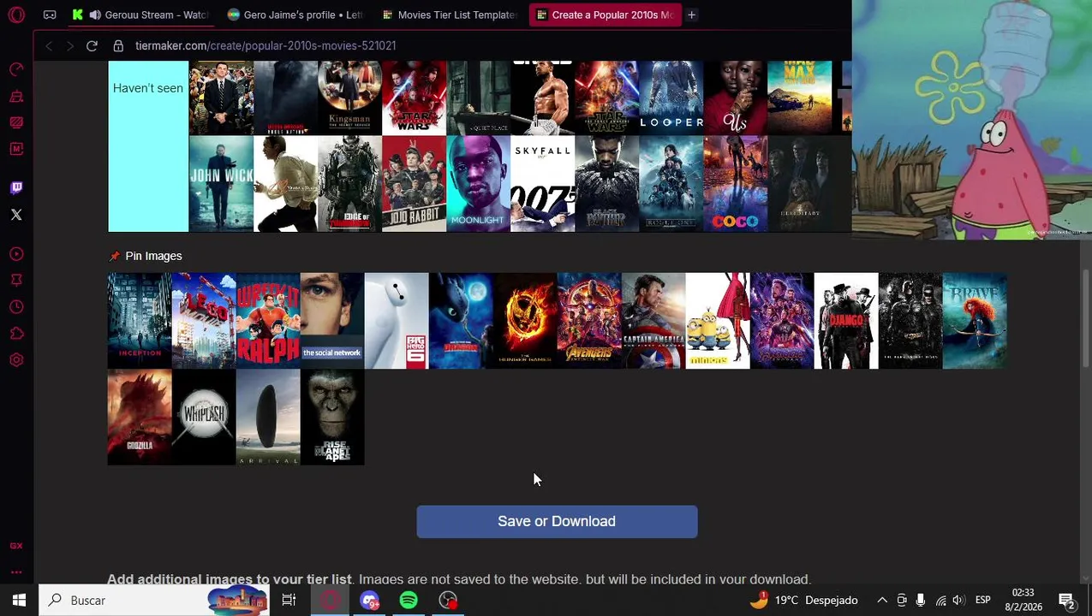Open Spotify from the taskbar
The height and width of the screenshot is (616, 1092).
tap(409, 601)
